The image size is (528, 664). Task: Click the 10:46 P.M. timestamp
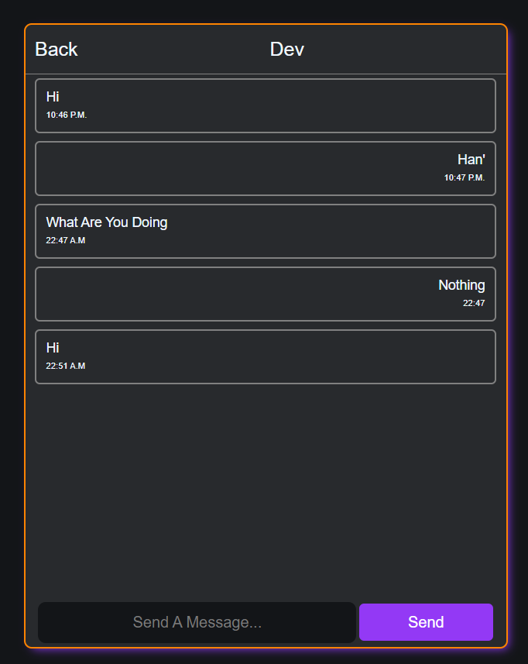click(x=67, y=115)
